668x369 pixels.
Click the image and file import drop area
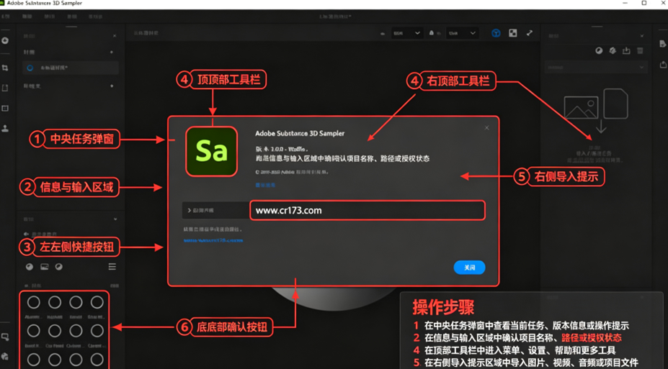click(595, 125)
